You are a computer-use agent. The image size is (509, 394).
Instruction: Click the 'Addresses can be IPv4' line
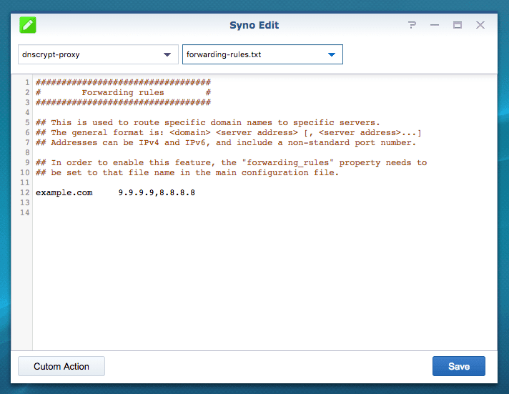click(226, 142)
